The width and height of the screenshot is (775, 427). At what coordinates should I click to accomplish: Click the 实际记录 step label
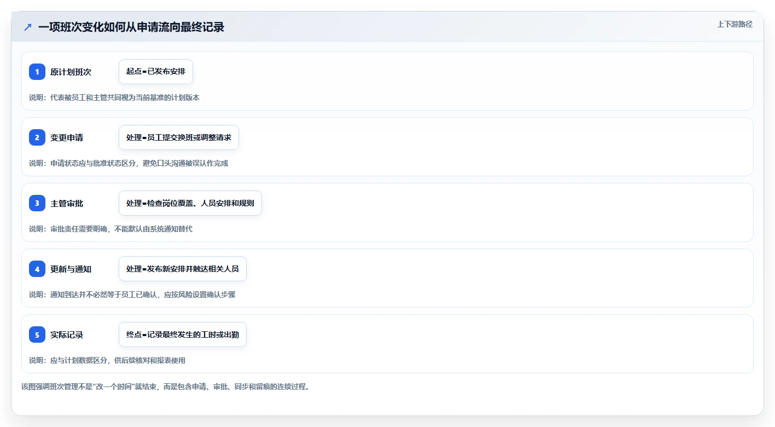tap(67, 334)
